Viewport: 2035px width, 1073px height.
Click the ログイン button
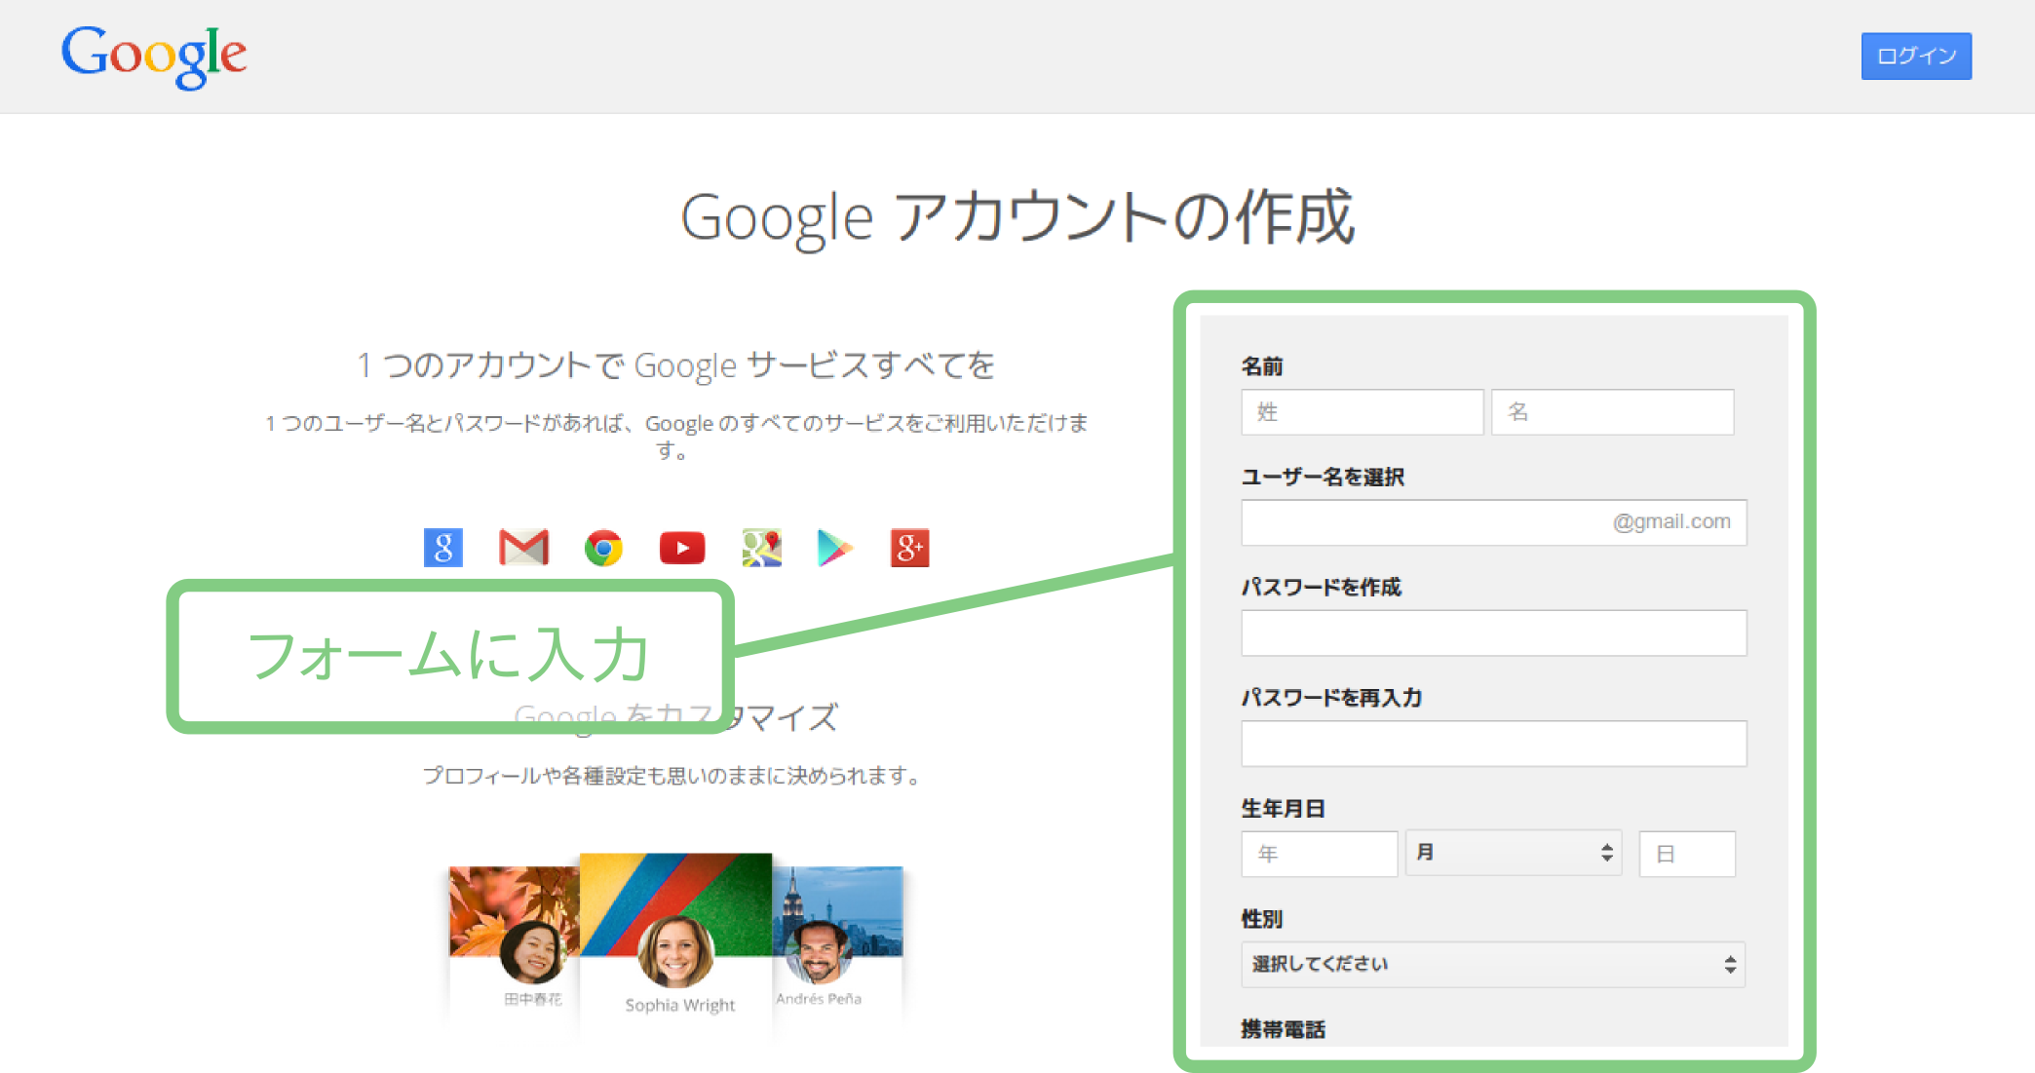click(x=1916, y=57)
